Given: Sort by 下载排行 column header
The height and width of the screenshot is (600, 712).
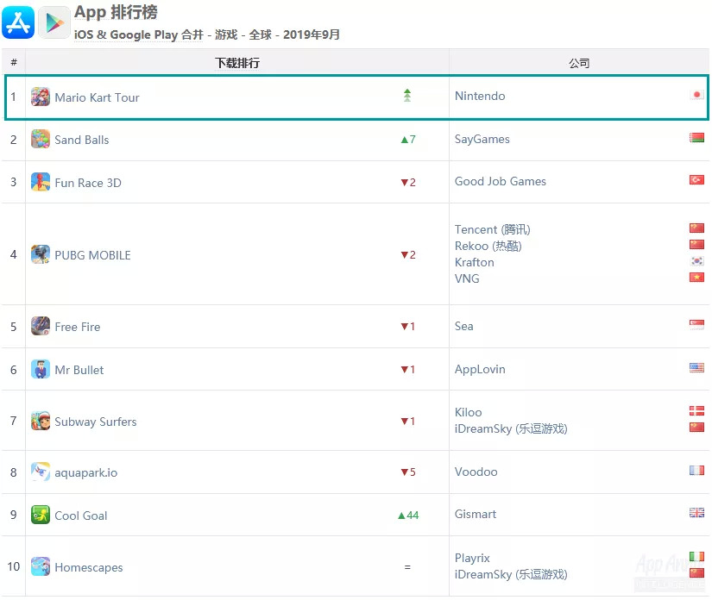Looking at the screenshot, I should click(237, 63).
